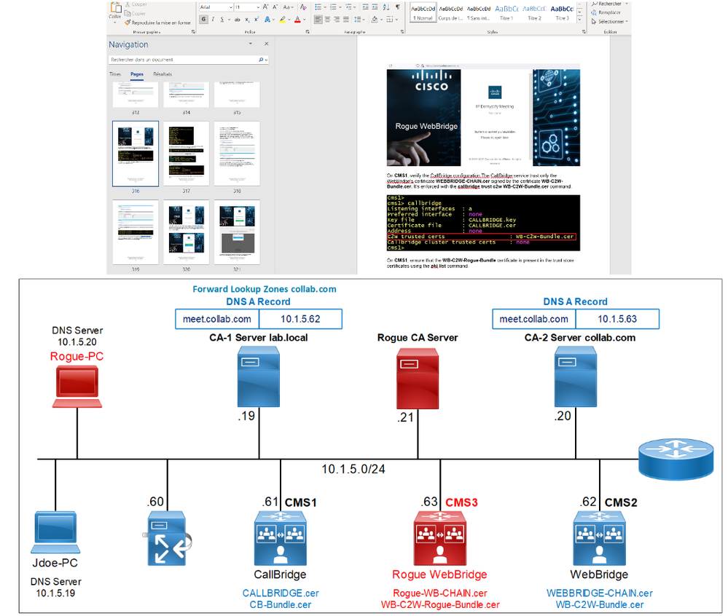This screenshot has width=728, height=616.
Task: Apply the text effects blue A
Action: tap(267, 20)
